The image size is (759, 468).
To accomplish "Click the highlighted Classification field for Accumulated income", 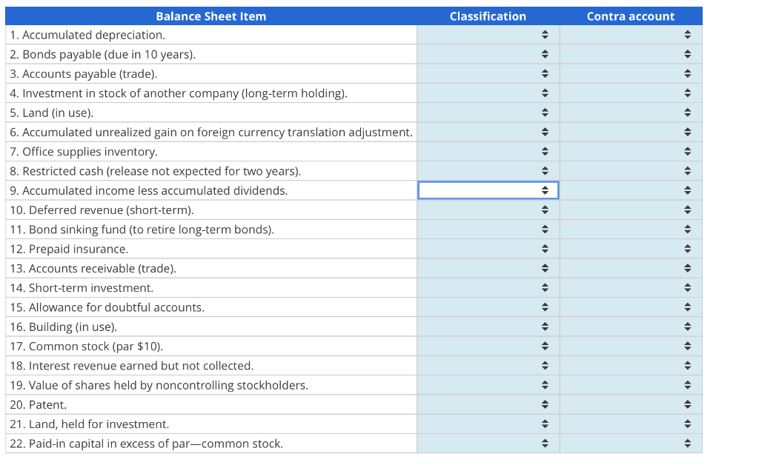I will point(488,190).
